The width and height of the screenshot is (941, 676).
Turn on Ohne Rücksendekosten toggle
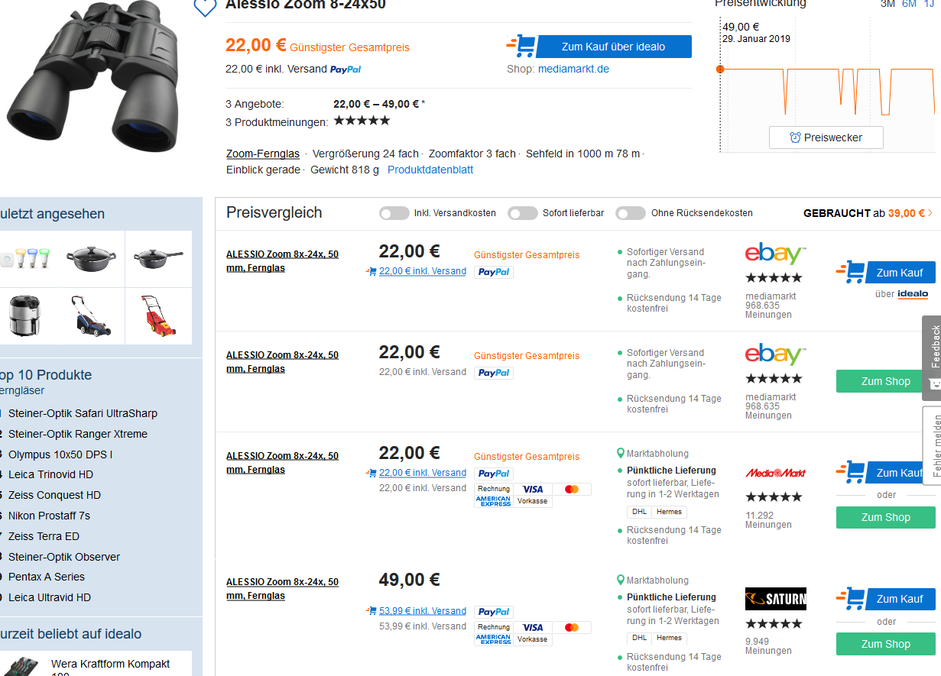(631, 213)
